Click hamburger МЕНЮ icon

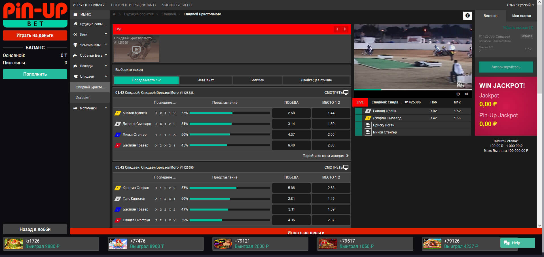coord(75,14)
